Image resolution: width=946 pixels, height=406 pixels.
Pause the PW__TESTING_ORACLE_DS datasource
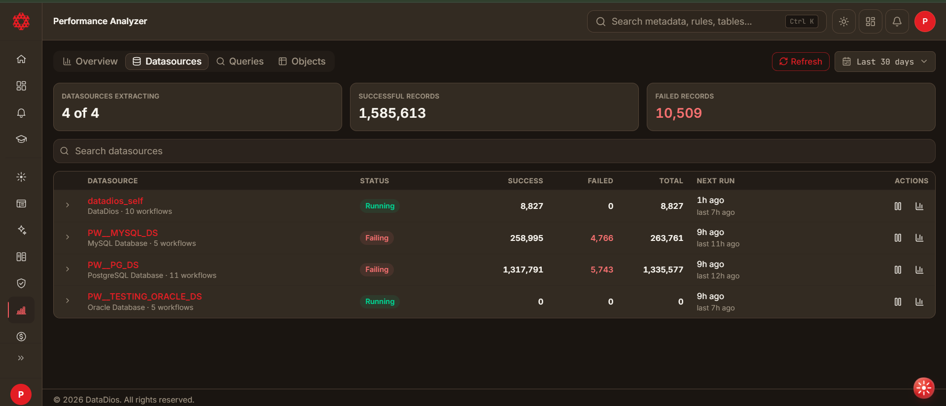898,302
